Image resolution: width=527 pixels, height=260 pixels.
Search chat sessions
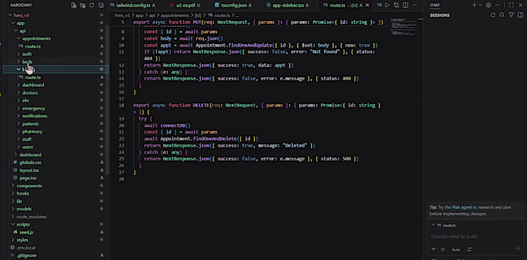(x=502, y=14)
